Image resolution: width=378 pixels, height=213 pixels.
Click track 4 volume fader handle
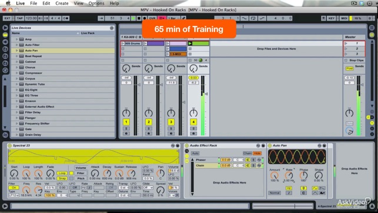(x=206, y=94)
